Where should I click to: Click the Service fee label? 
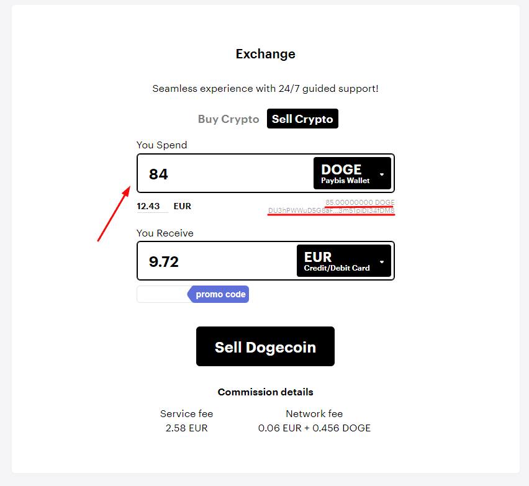point(186,413)
